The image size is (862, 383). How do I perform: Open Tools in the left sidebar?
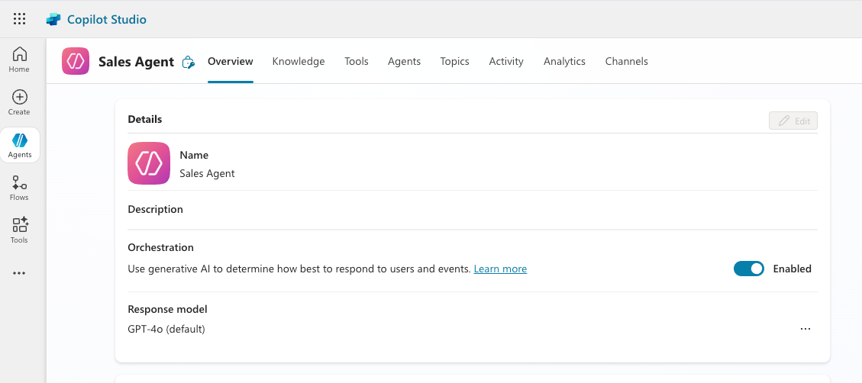click(20, 230)
